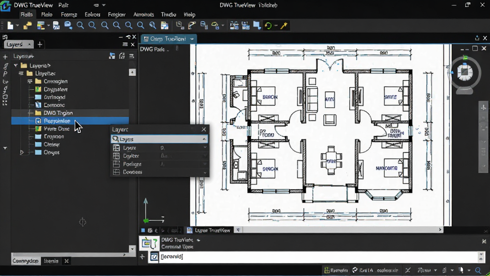Click the command line monitor icon

[x=149, y=243]
